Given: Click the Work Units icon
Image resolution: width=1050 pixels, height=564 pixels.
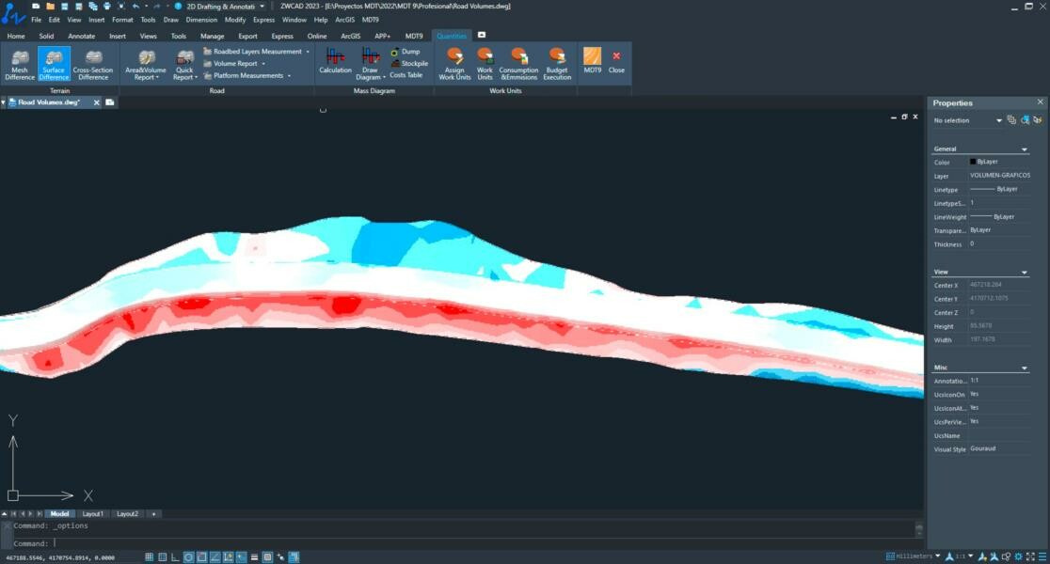Looking at the screenshot, I should pyautogui.click(x=485, y=63).
